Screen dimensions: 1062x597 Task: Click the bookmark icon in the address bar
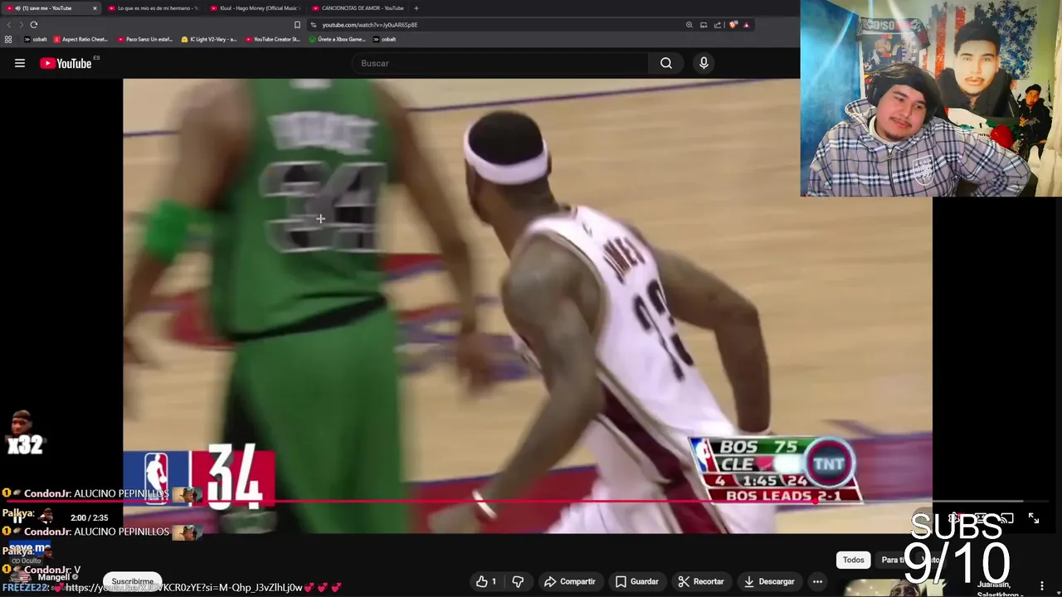coord(297,25)
